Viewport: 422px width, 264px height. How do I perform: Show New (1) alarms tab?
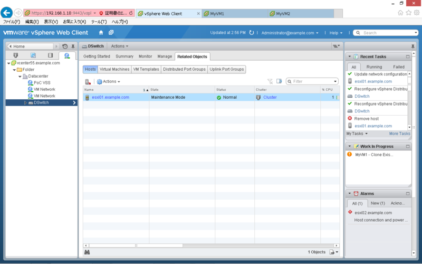coord(378,203)
